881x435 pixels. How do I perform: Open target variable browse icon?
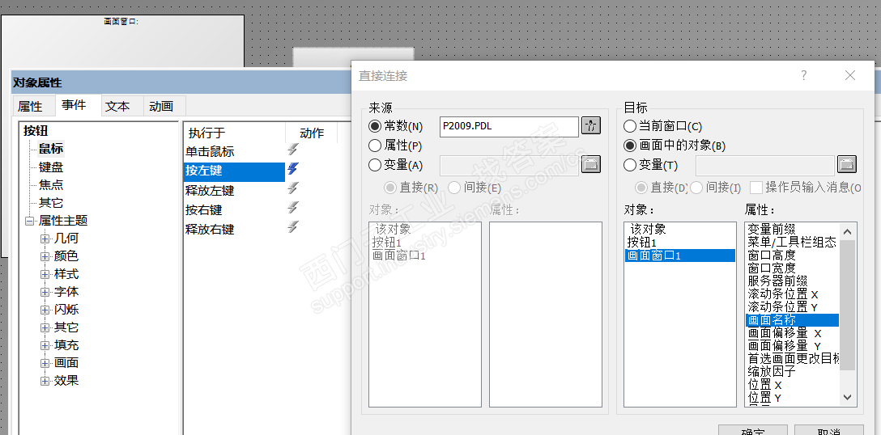point(847,164)
